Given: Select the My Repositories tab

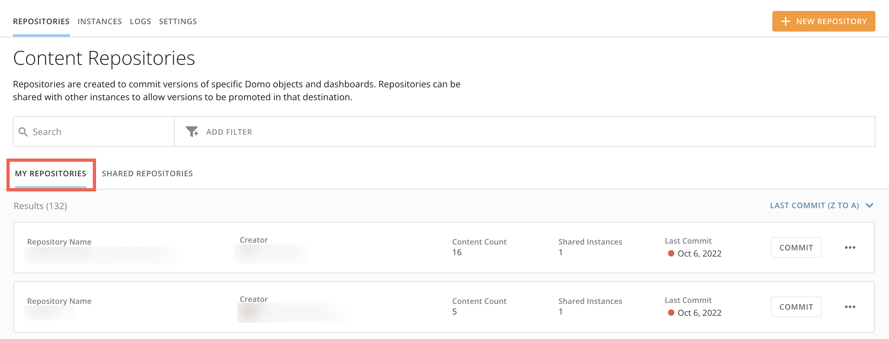Looking at the screenshot, I should pos(50,173).
